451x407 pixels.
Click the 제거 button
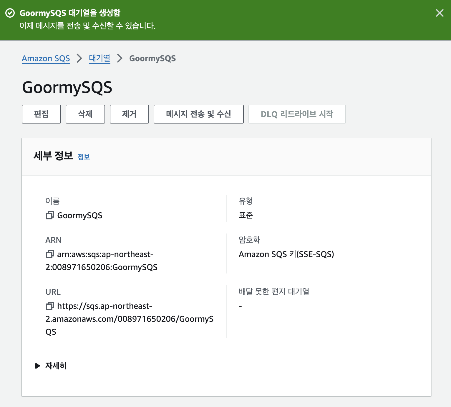[x=129, y=114]
